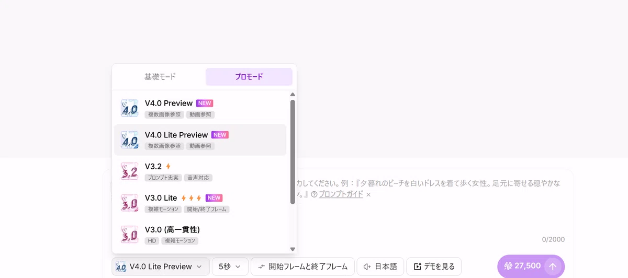Click the V4.0 Preview model icon
628x278 pixels.
[129, 109]
